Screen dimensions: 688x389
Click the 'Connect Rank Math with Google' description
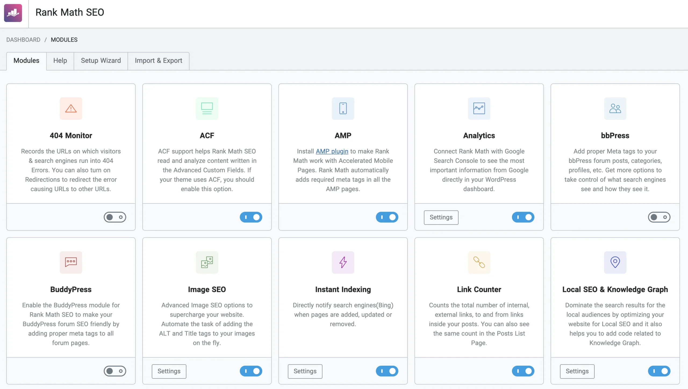pos(479,170)
